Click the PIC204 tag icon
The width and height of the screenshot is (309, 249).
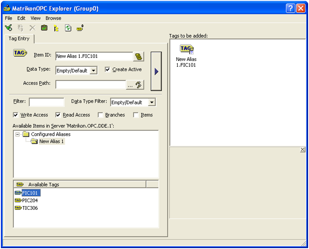click(x=18, y=200)
